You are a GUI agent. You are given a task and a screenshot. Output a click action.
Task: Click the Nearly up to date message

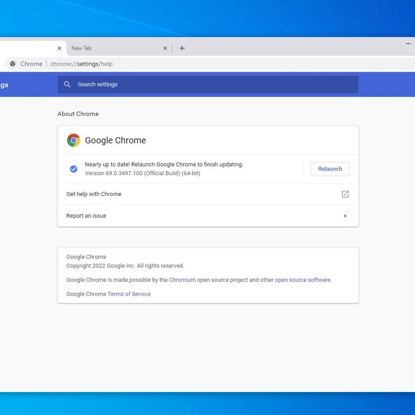pos(164,164)
